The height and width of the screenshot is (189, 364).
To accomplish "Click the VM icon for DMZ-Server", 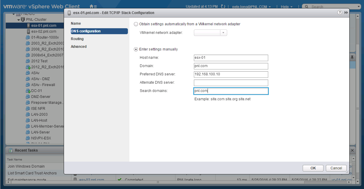I will [28, 97].
